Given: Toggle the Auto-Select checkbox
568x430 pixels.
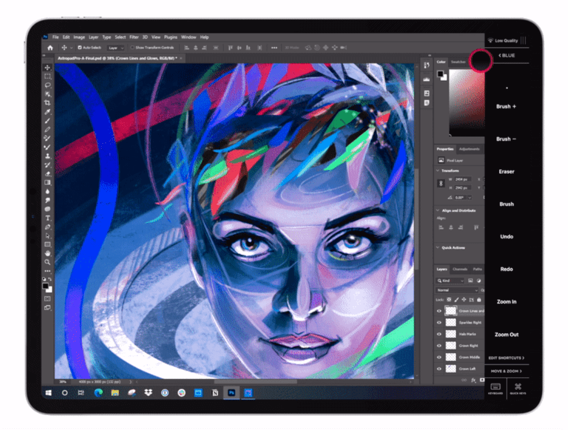Looking at the screenshot, I should pyautogui.click(x=80, y=48).
